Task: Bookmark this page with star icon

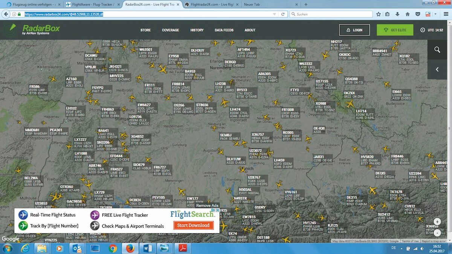Action: [x=379, y=14]
